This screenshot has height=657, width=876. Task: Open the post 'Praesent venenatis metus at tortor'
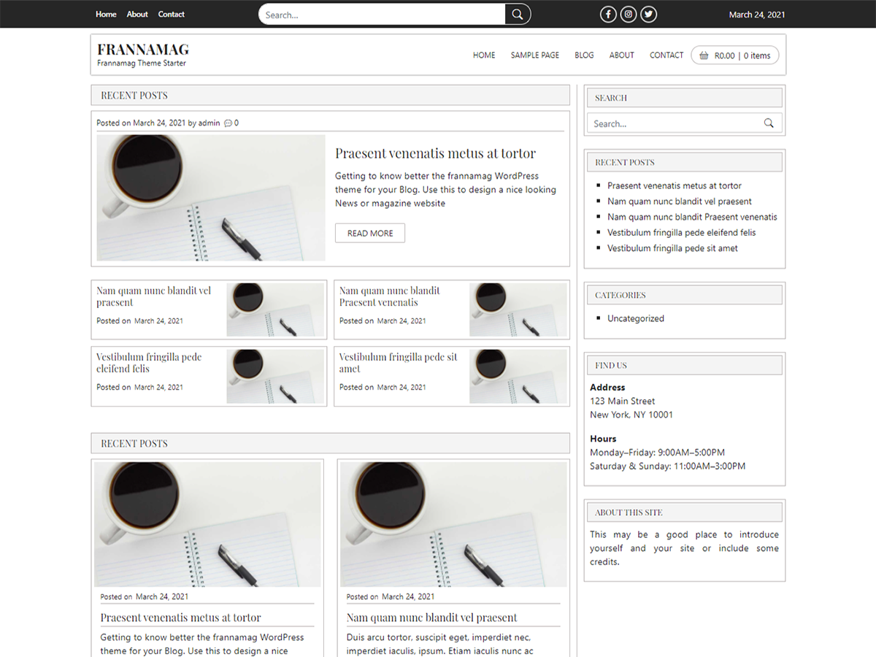(x=434, y=153)
